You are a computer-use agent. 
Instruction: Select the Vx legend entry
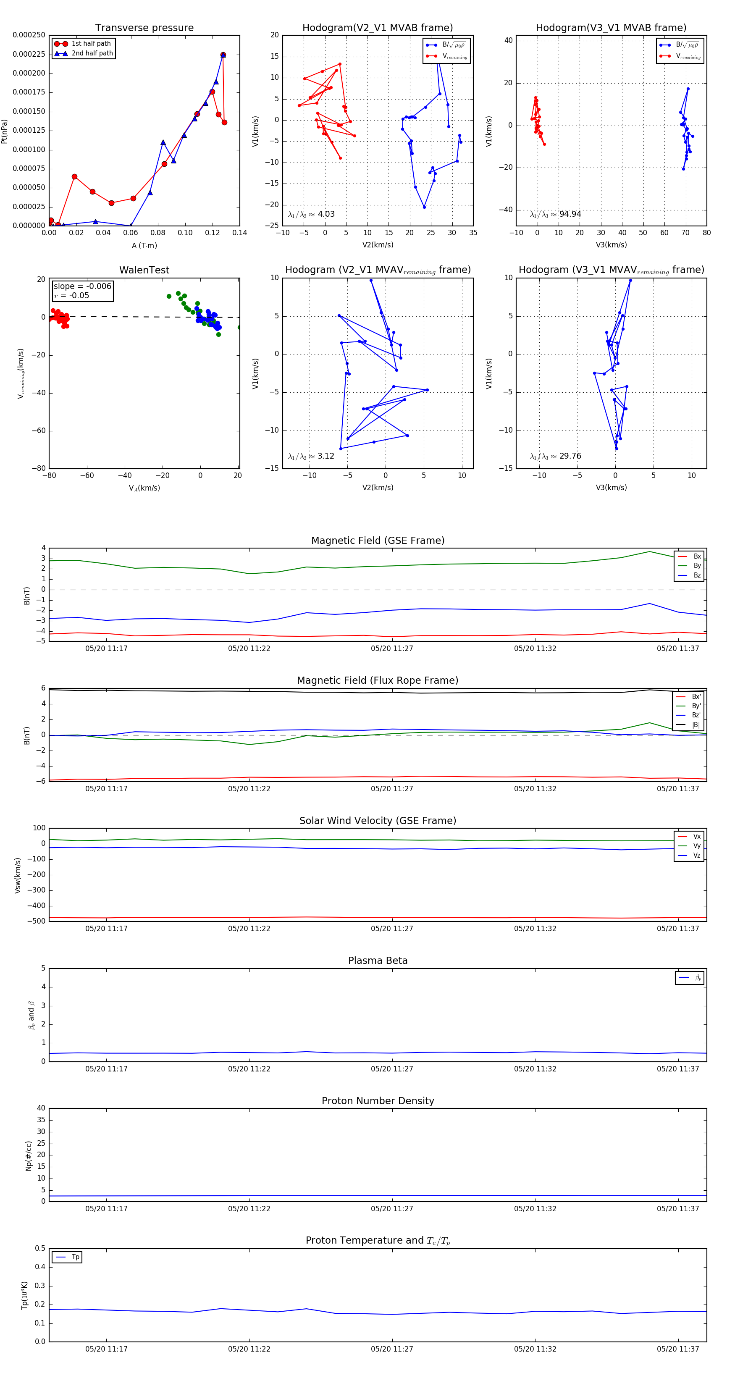[689, 837]
